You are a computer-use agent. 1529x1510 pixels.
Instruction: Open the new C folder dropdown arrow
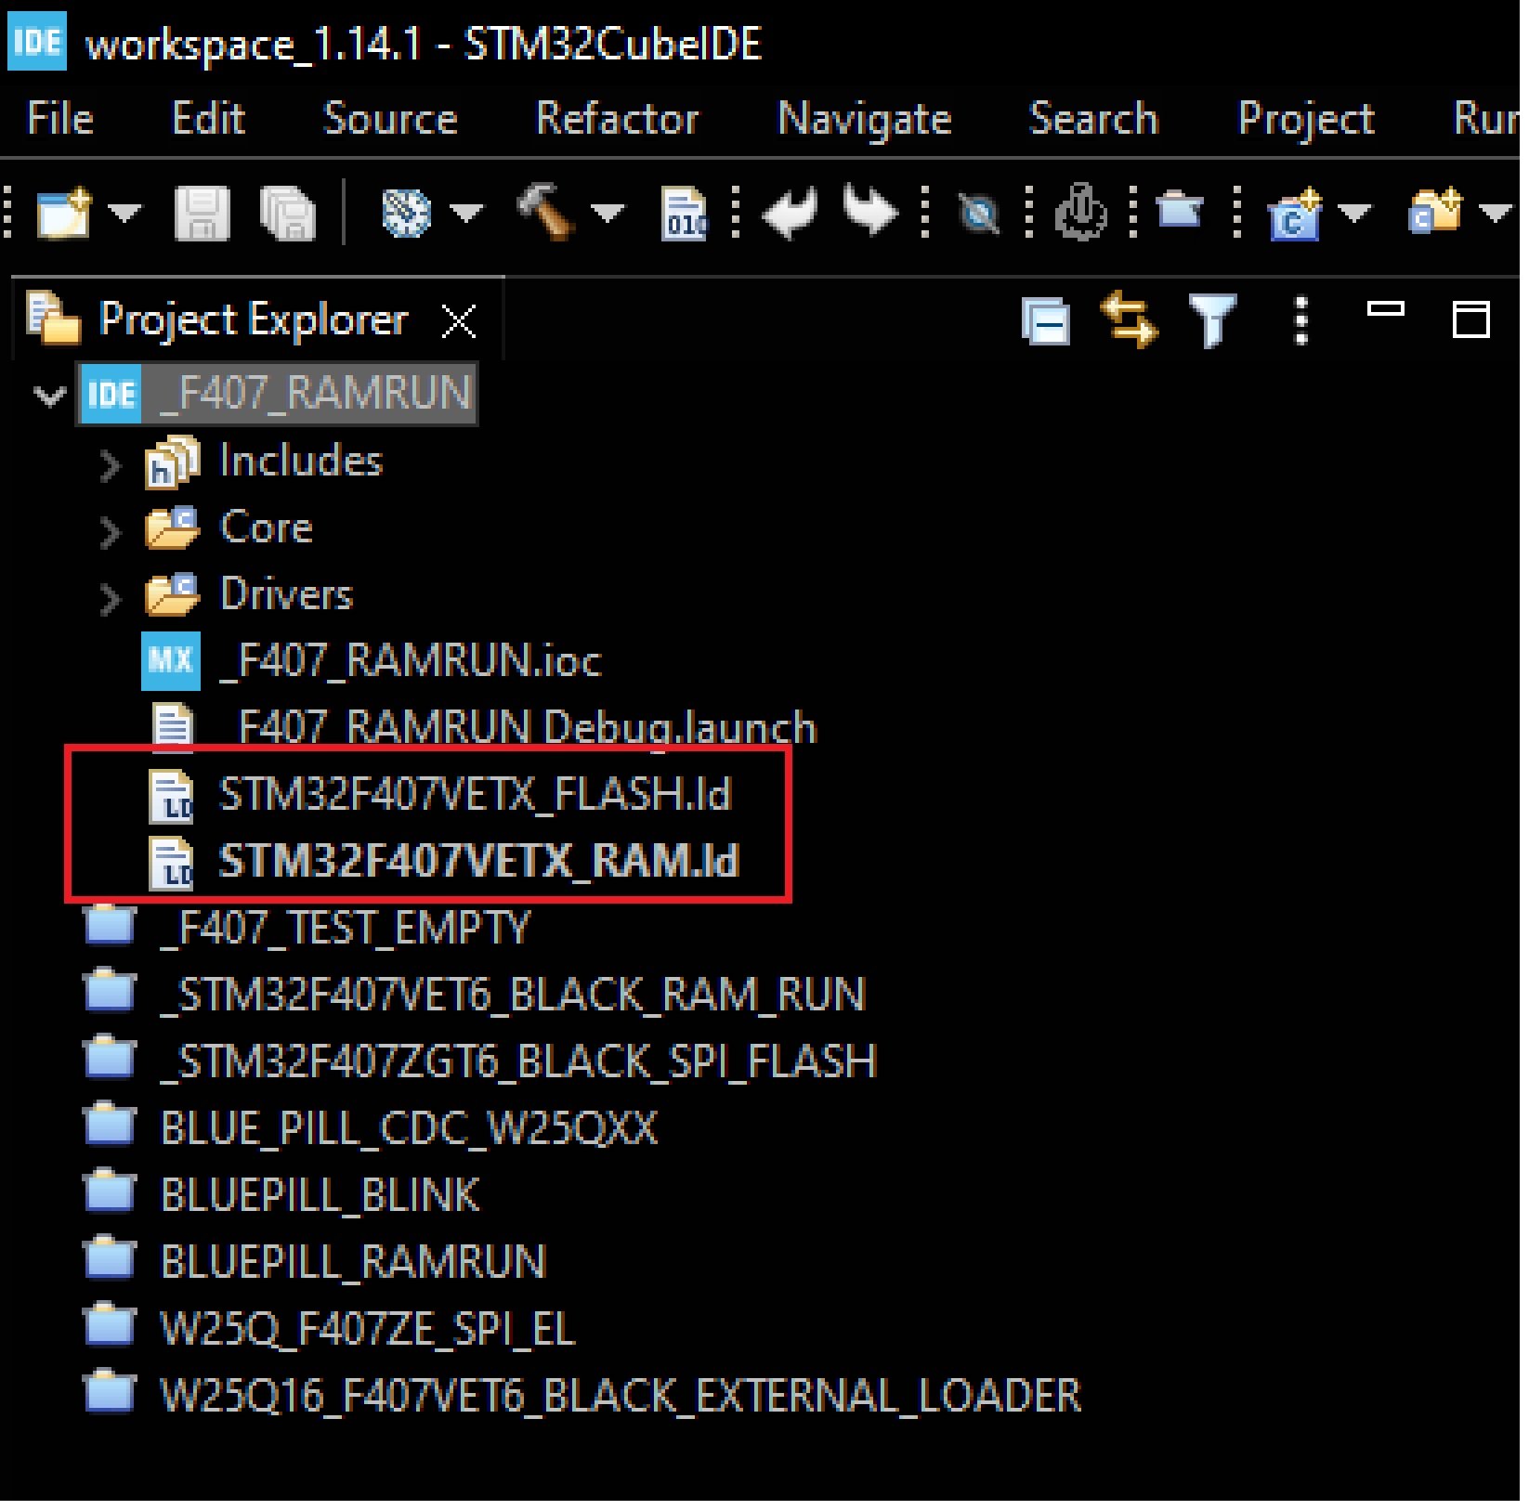tap(1496, 214)
